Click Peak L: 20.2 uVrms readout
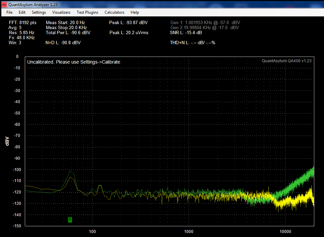Screen dimensions: 324x237 coord(129,32)
